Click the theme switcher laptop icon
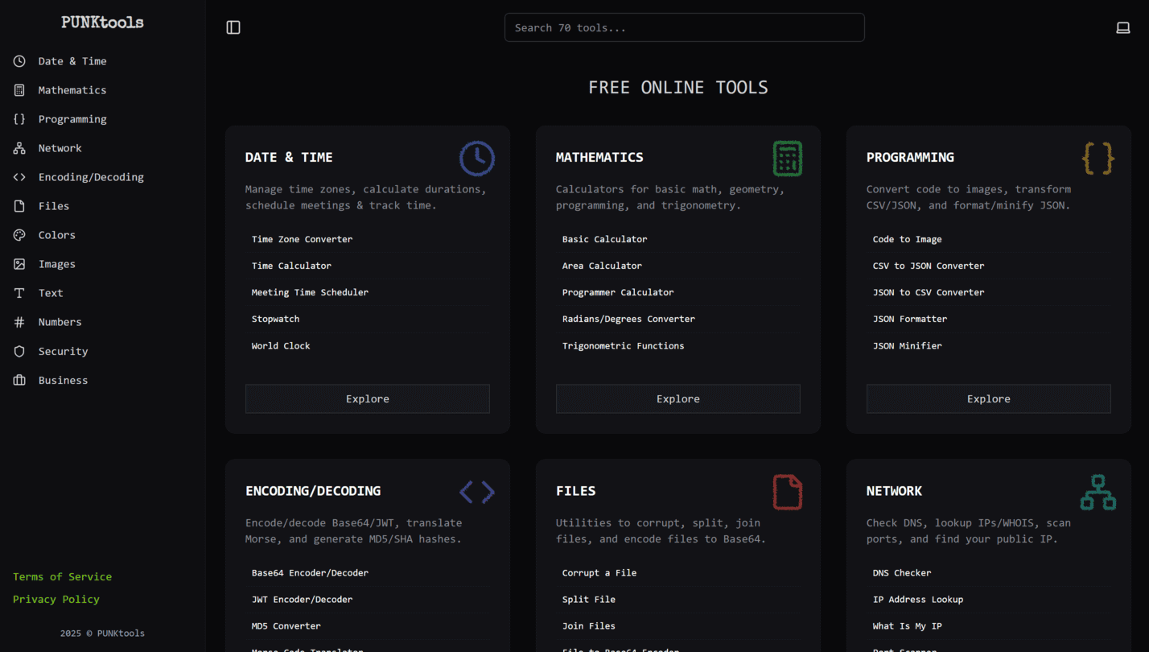 pos(1122,27)
